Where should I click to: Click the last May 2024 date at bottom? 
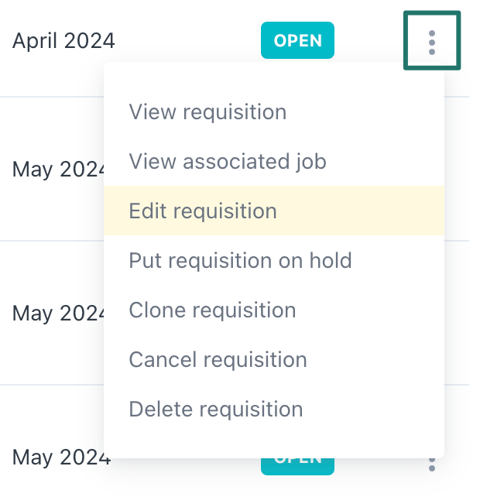(x=62, y=458)
